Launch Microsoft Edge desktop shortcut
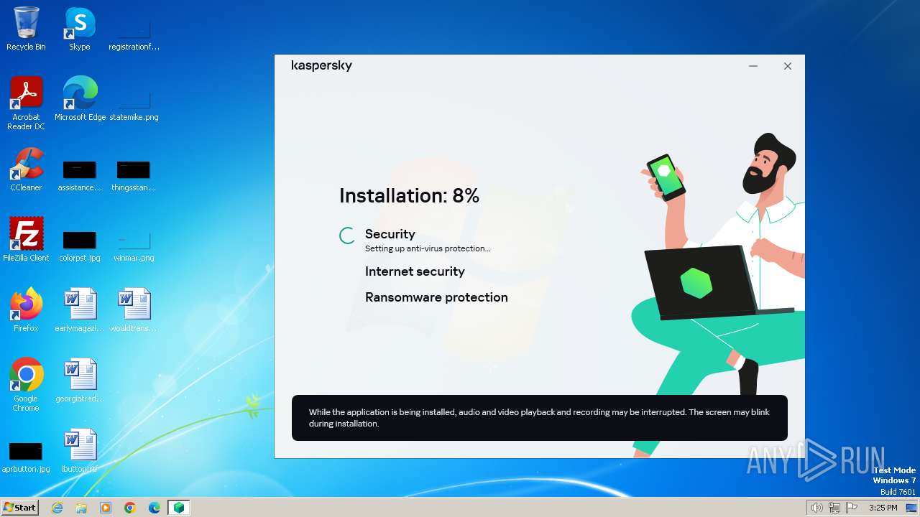The image size is (920, 517). [x=80, y=99]
